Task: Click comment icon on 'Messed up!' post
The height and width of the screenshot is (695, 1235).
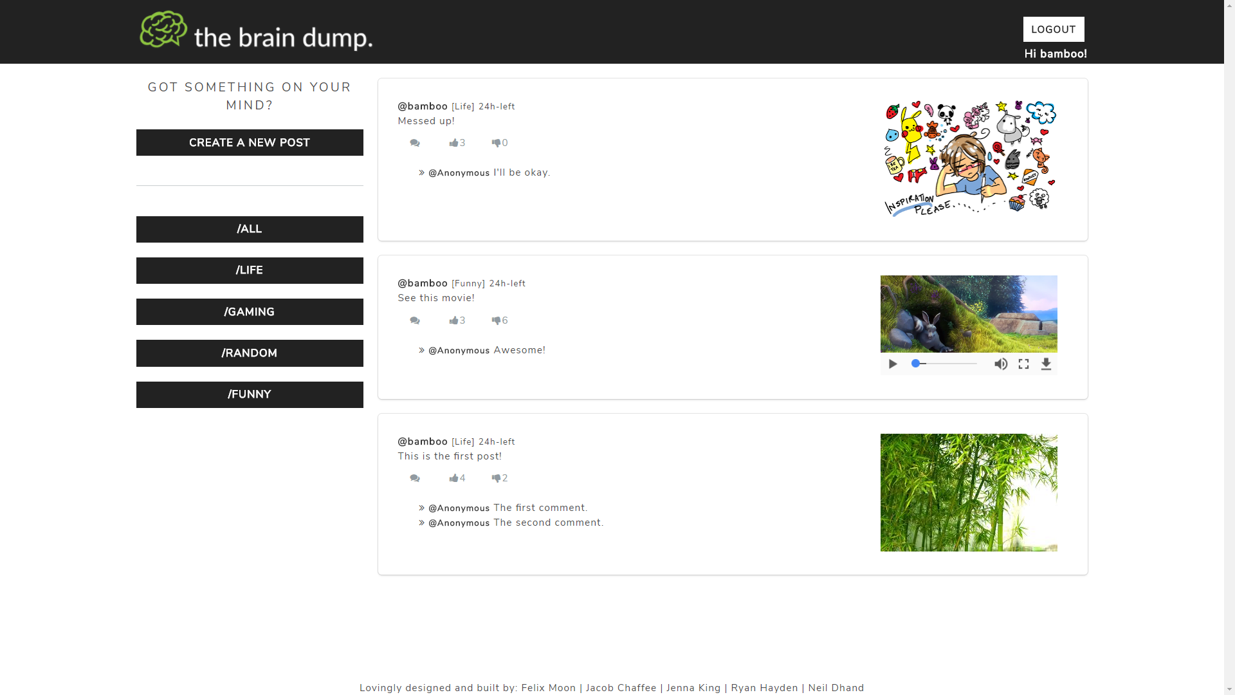Action: 415,143
